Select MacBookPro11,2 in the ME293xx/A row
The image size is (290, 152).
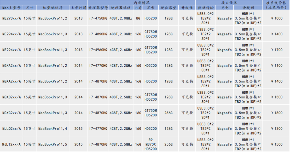[53, 18]
